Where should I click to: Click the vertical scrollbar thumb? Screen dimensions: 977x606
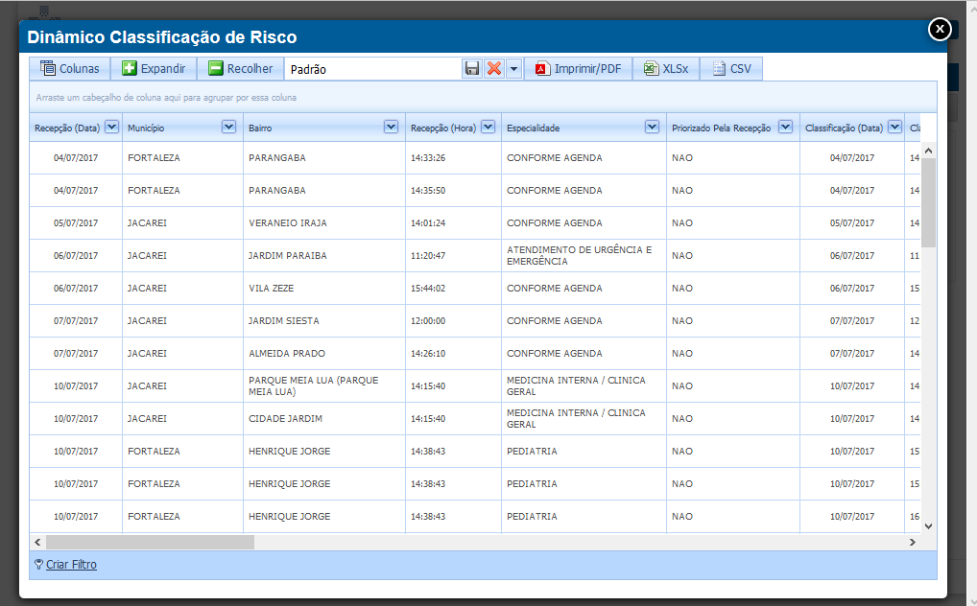pyautogui.click(x=928, y=202)
